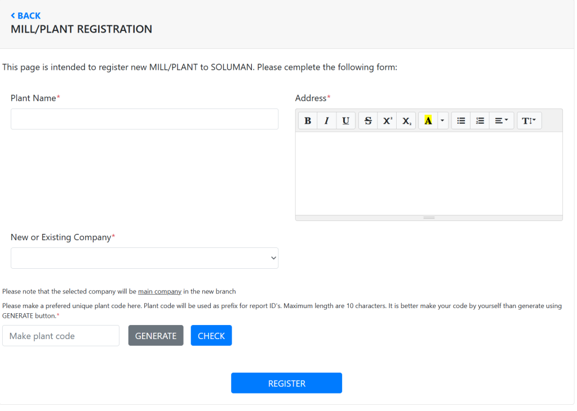Insert an unordered bullet list
Image resolution: width=577 pixels, height=411 pixels.
[x=461, y=121]
